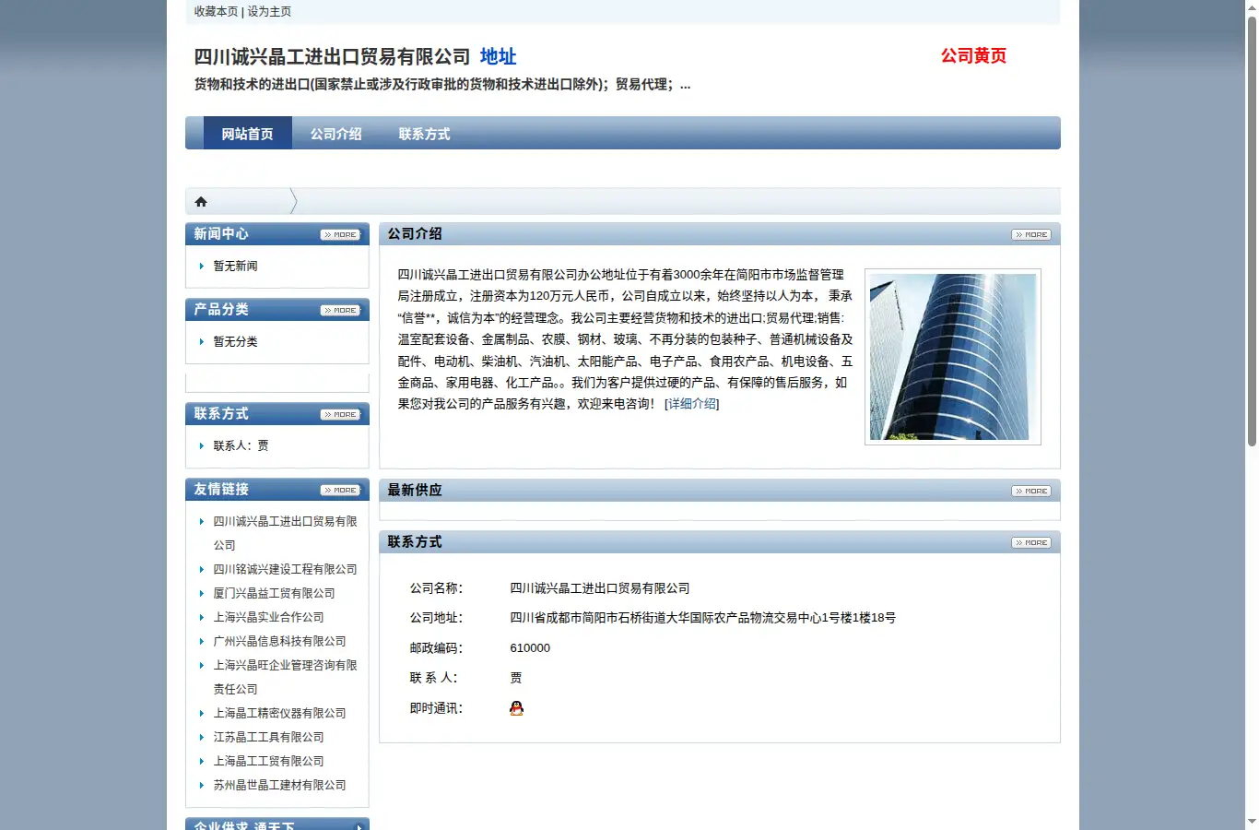Open link 上海兴晶旺企业管理咨询有限责任公司

(285, 677)
